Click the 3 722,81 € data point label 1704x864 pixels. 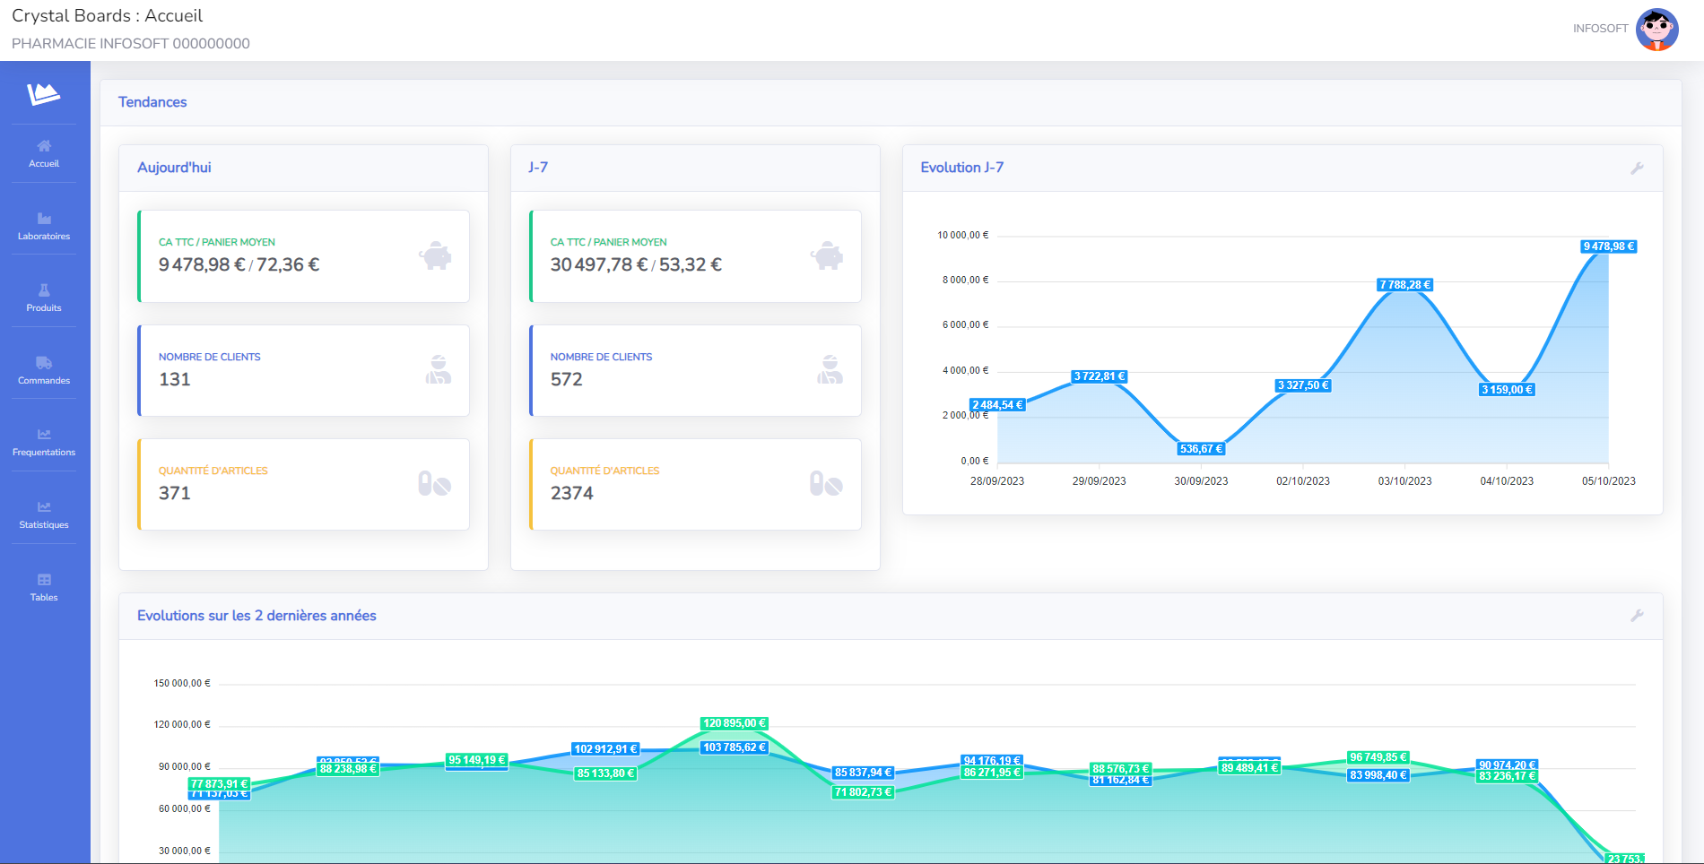(x=1100, y=376)
